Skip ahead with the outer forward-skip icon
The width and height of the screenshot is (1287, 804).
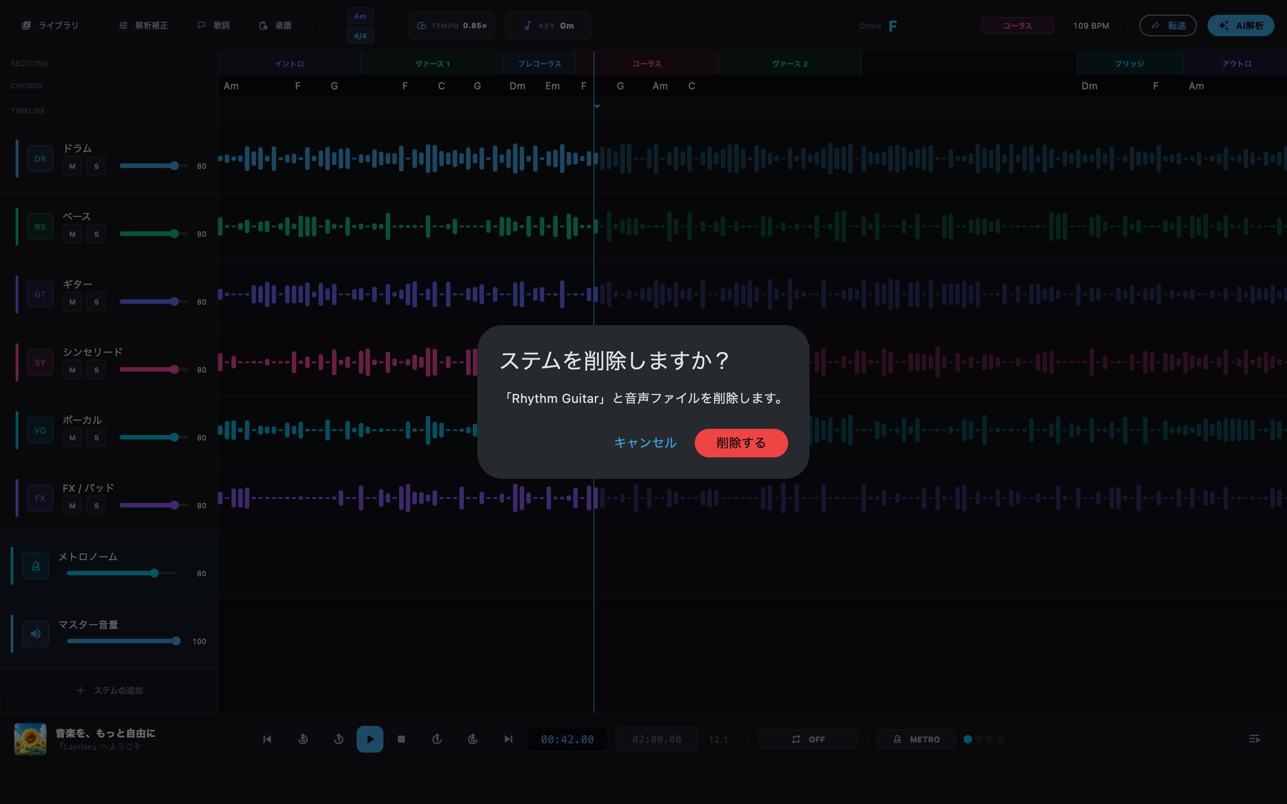[x=473, y=739]
